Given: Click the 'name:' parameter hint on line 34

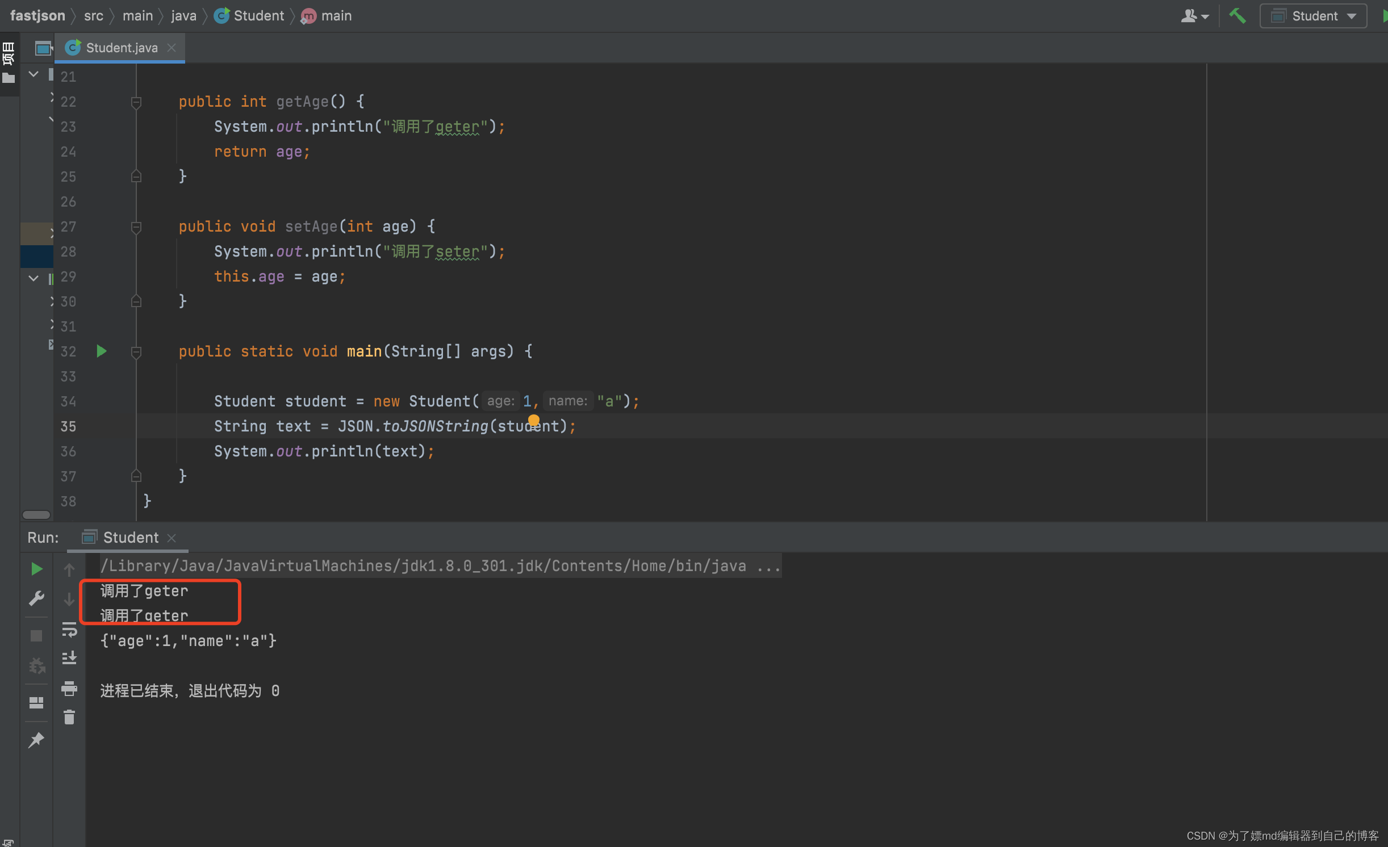Looking at the screenshot, I should coord(568,401).
